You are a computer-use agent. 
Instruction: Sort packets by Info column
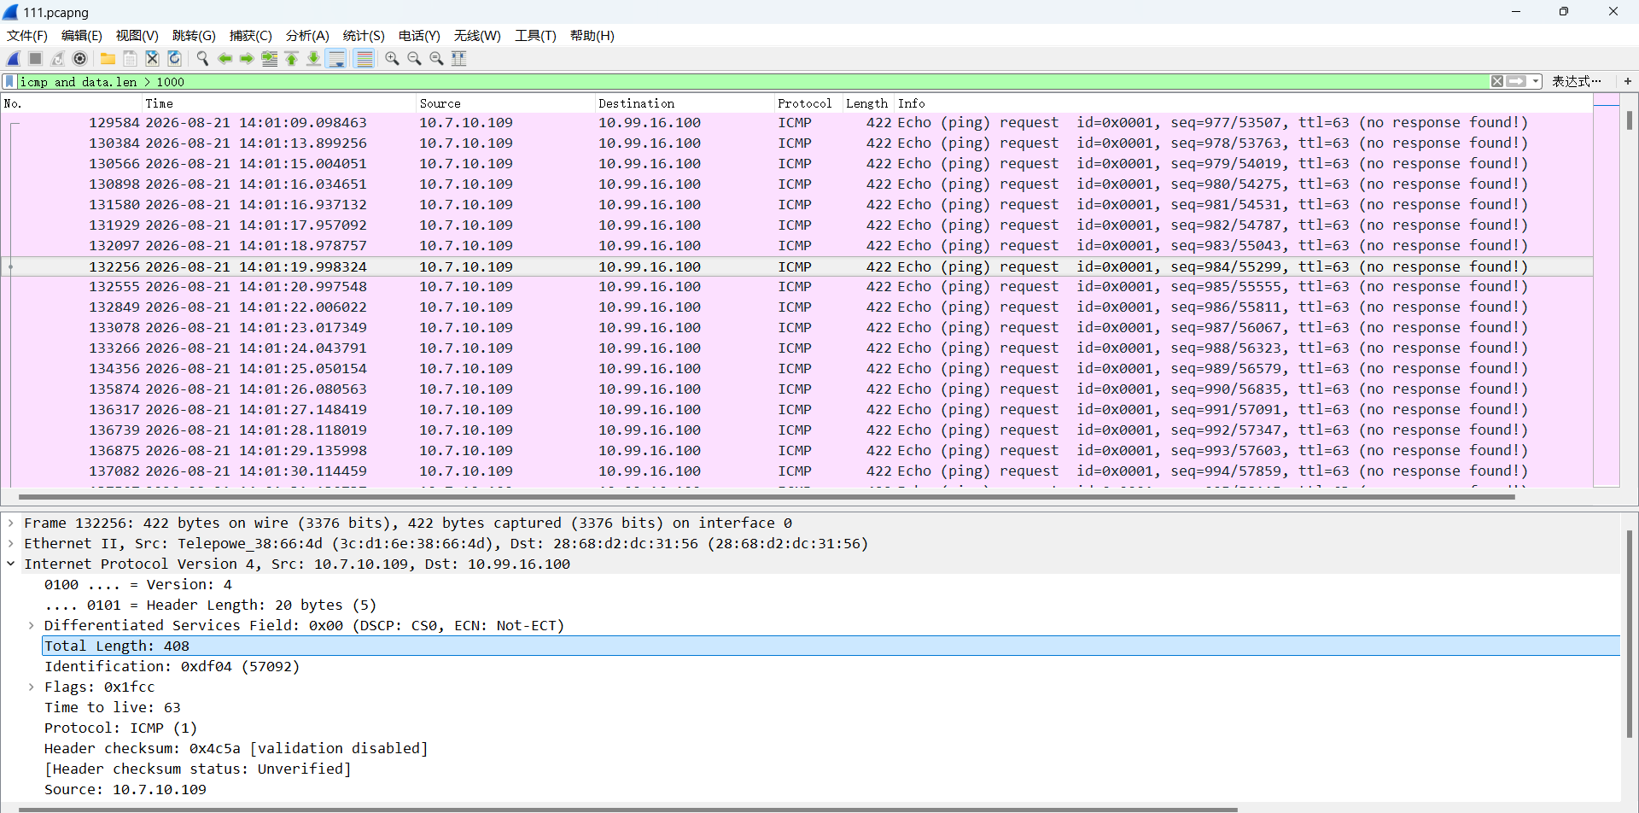[x=1243, y=103]
